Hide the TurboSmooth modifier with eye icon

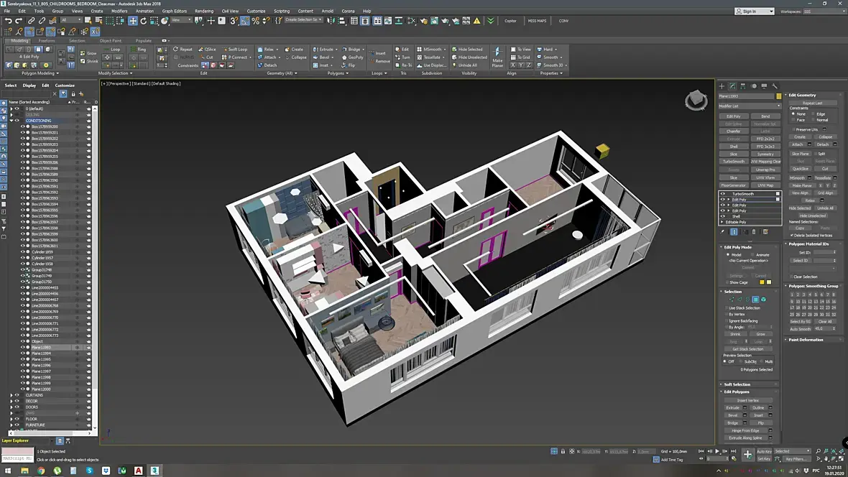click(x=723, y=194)
